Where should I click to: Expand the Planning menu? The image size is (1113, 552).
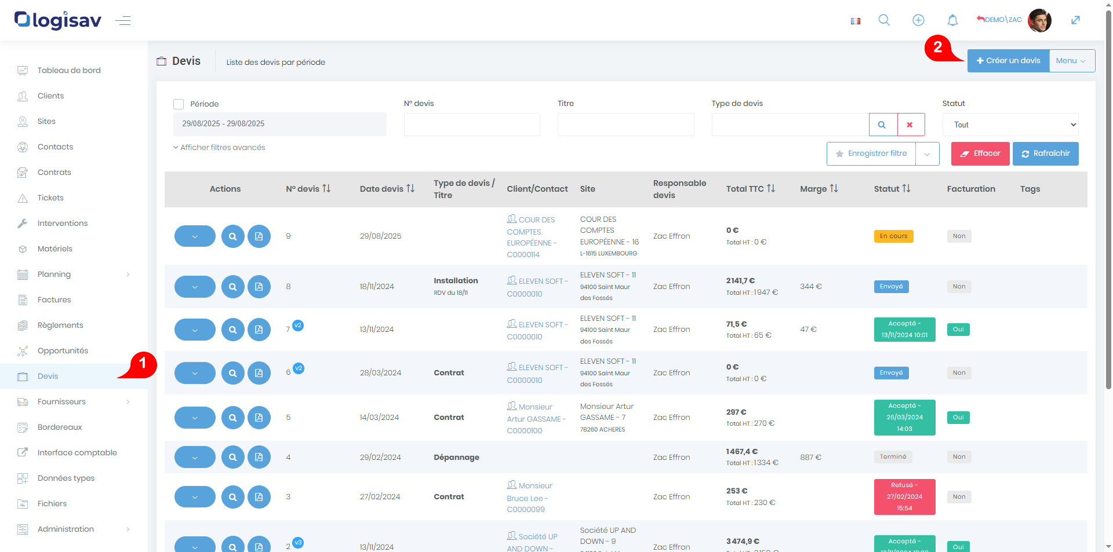[x=74, y=274]
